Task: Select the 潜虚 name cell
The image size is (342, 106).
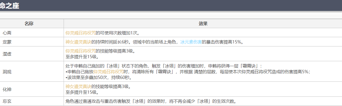Action: pyautogui.click(x=32, y=54)
